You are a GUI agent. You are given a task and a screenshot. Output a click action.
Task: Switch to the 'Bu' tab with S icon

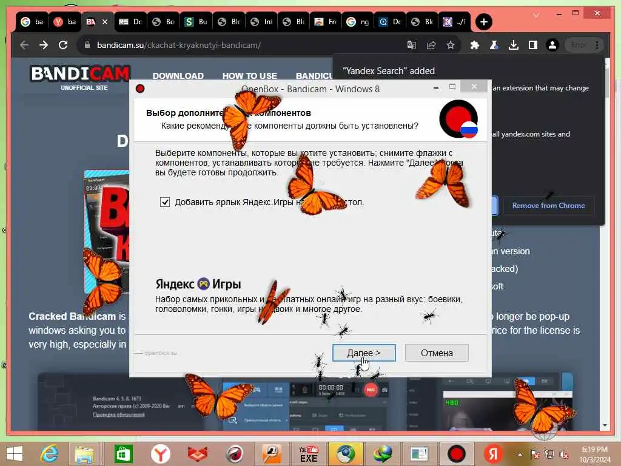coord(196,22)
